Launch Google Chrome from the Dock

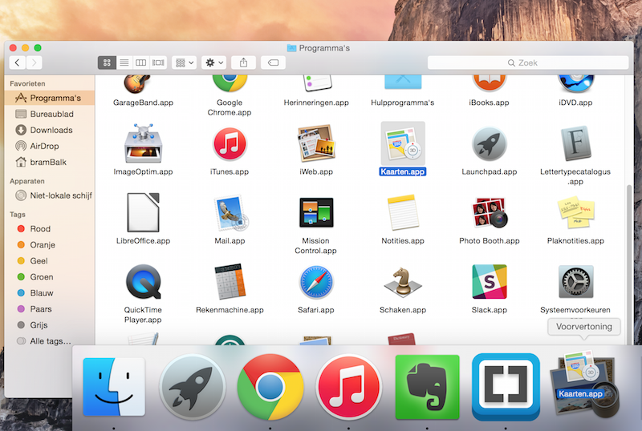270,387
